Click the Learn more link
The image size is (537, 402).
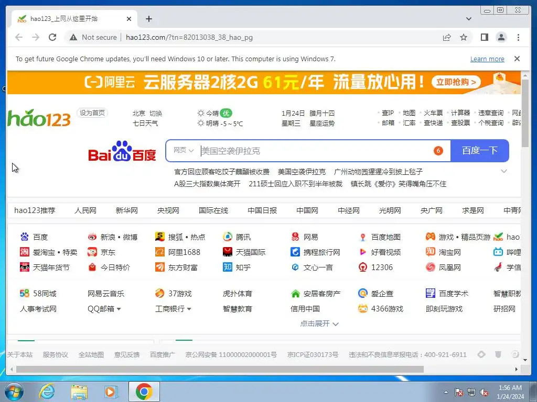pos(487,59)
